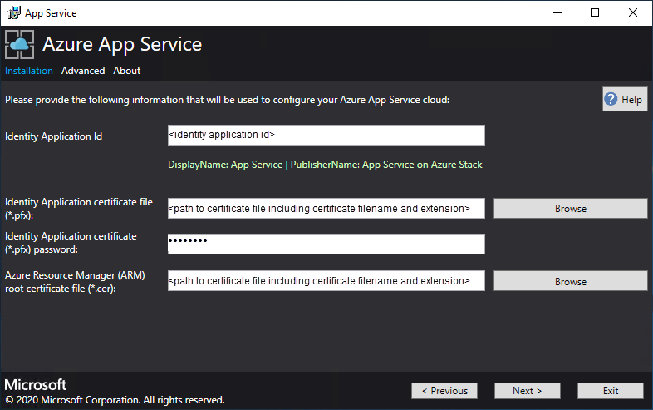This screenshot has width=653, height=410.
Task: Open the Help button with question mark
Action: [x=624, y=100]
